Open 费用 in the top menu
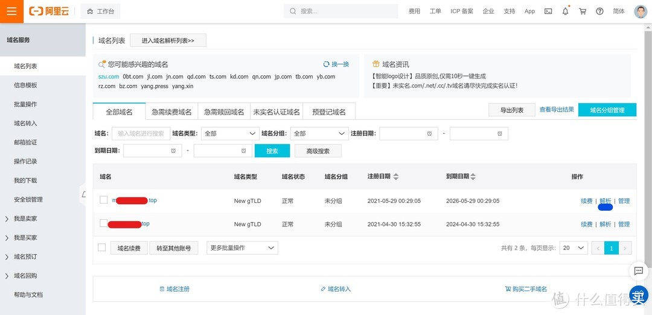The height and width of the screenshot is (315, 652). point(414,11)
